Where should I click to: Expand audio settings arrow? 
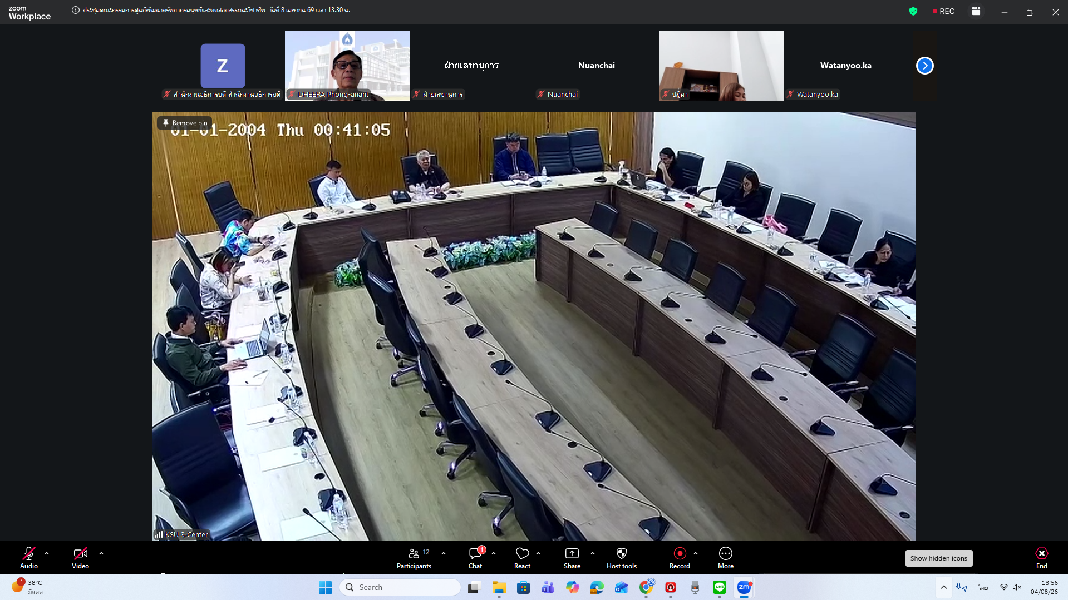pos(47,553)
